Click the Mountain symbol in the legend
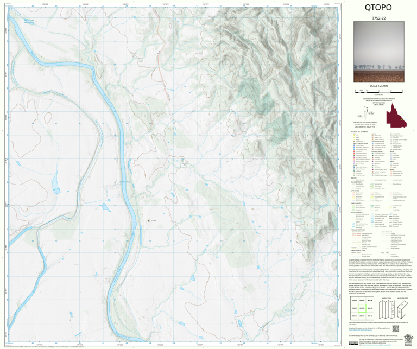Image resolution: width=417 pixels, height=349 pixels. (x=391, y=166)
